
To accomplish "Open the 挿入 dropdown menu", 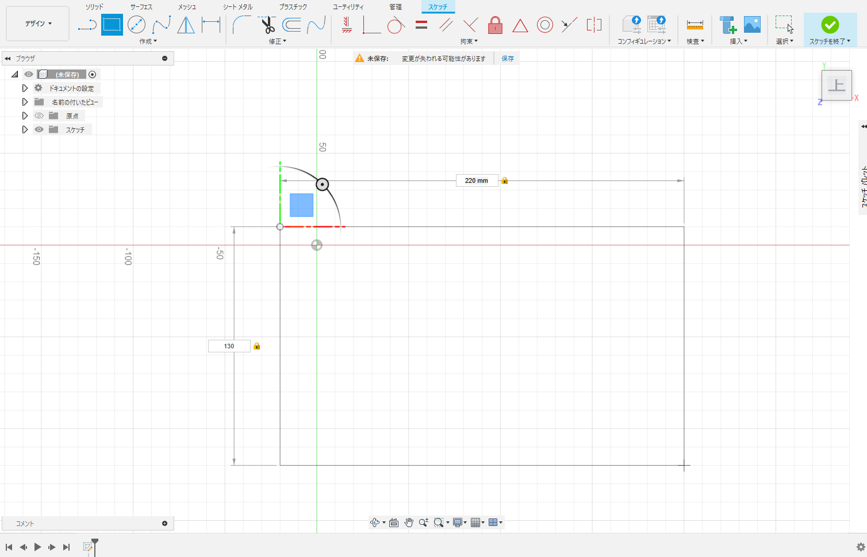I will click(x=739, y=41).
